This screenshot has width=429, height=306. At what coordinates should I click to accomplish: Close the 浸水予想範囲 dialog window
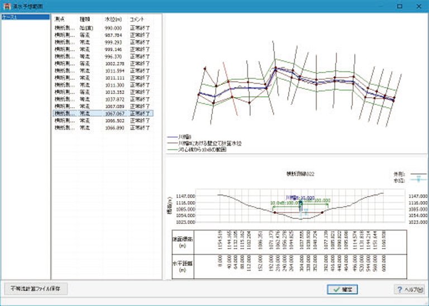[x=418, y=6]
